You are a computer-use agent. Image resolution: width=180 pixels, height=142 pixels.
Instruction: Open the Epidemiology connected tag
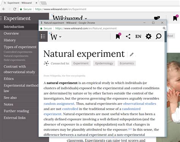coord(104,63)
